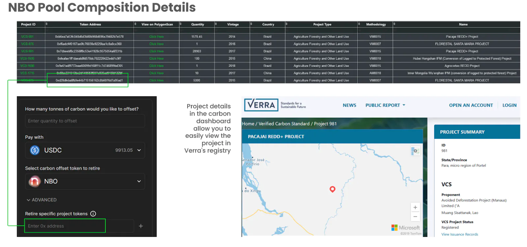Zoom in on the Verra project map
The width and height of the screenshot is (527, 247).
pyautogui.click(x=415, y=208)
